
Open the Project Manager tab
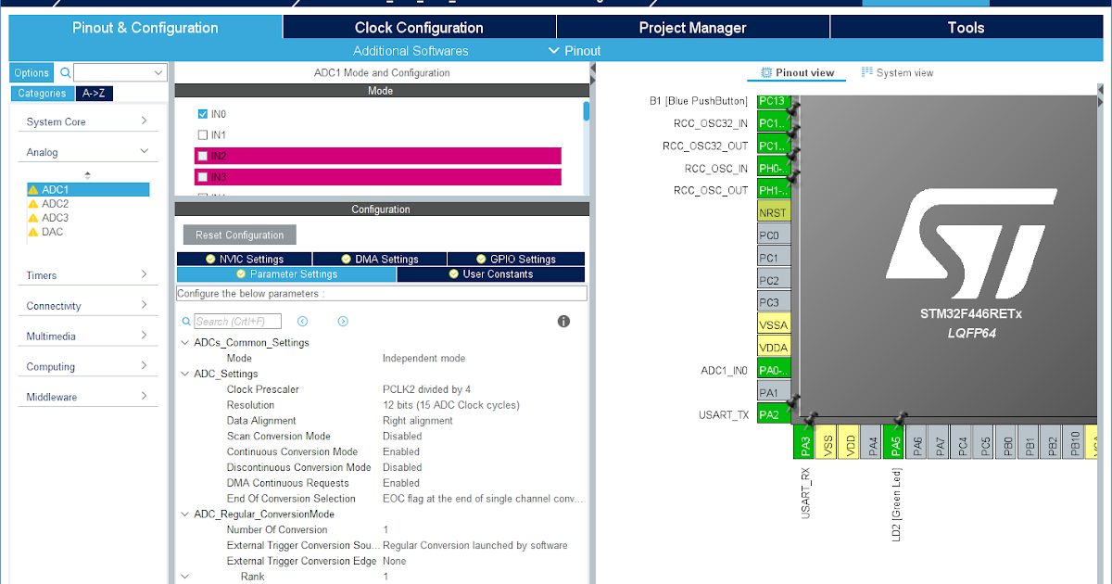tap(693, 27)
